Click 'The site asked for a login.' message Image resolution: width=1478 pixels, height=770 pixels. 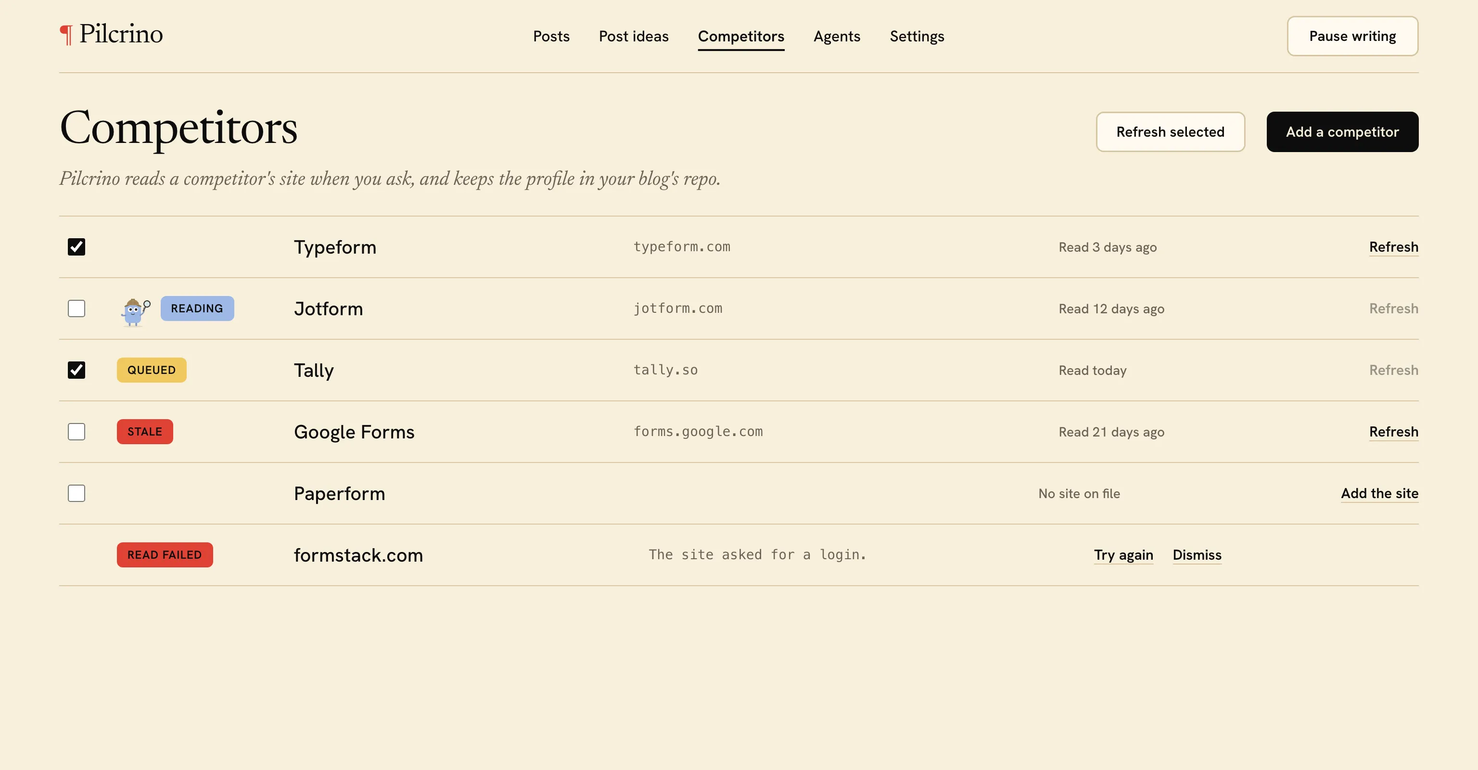757,555
